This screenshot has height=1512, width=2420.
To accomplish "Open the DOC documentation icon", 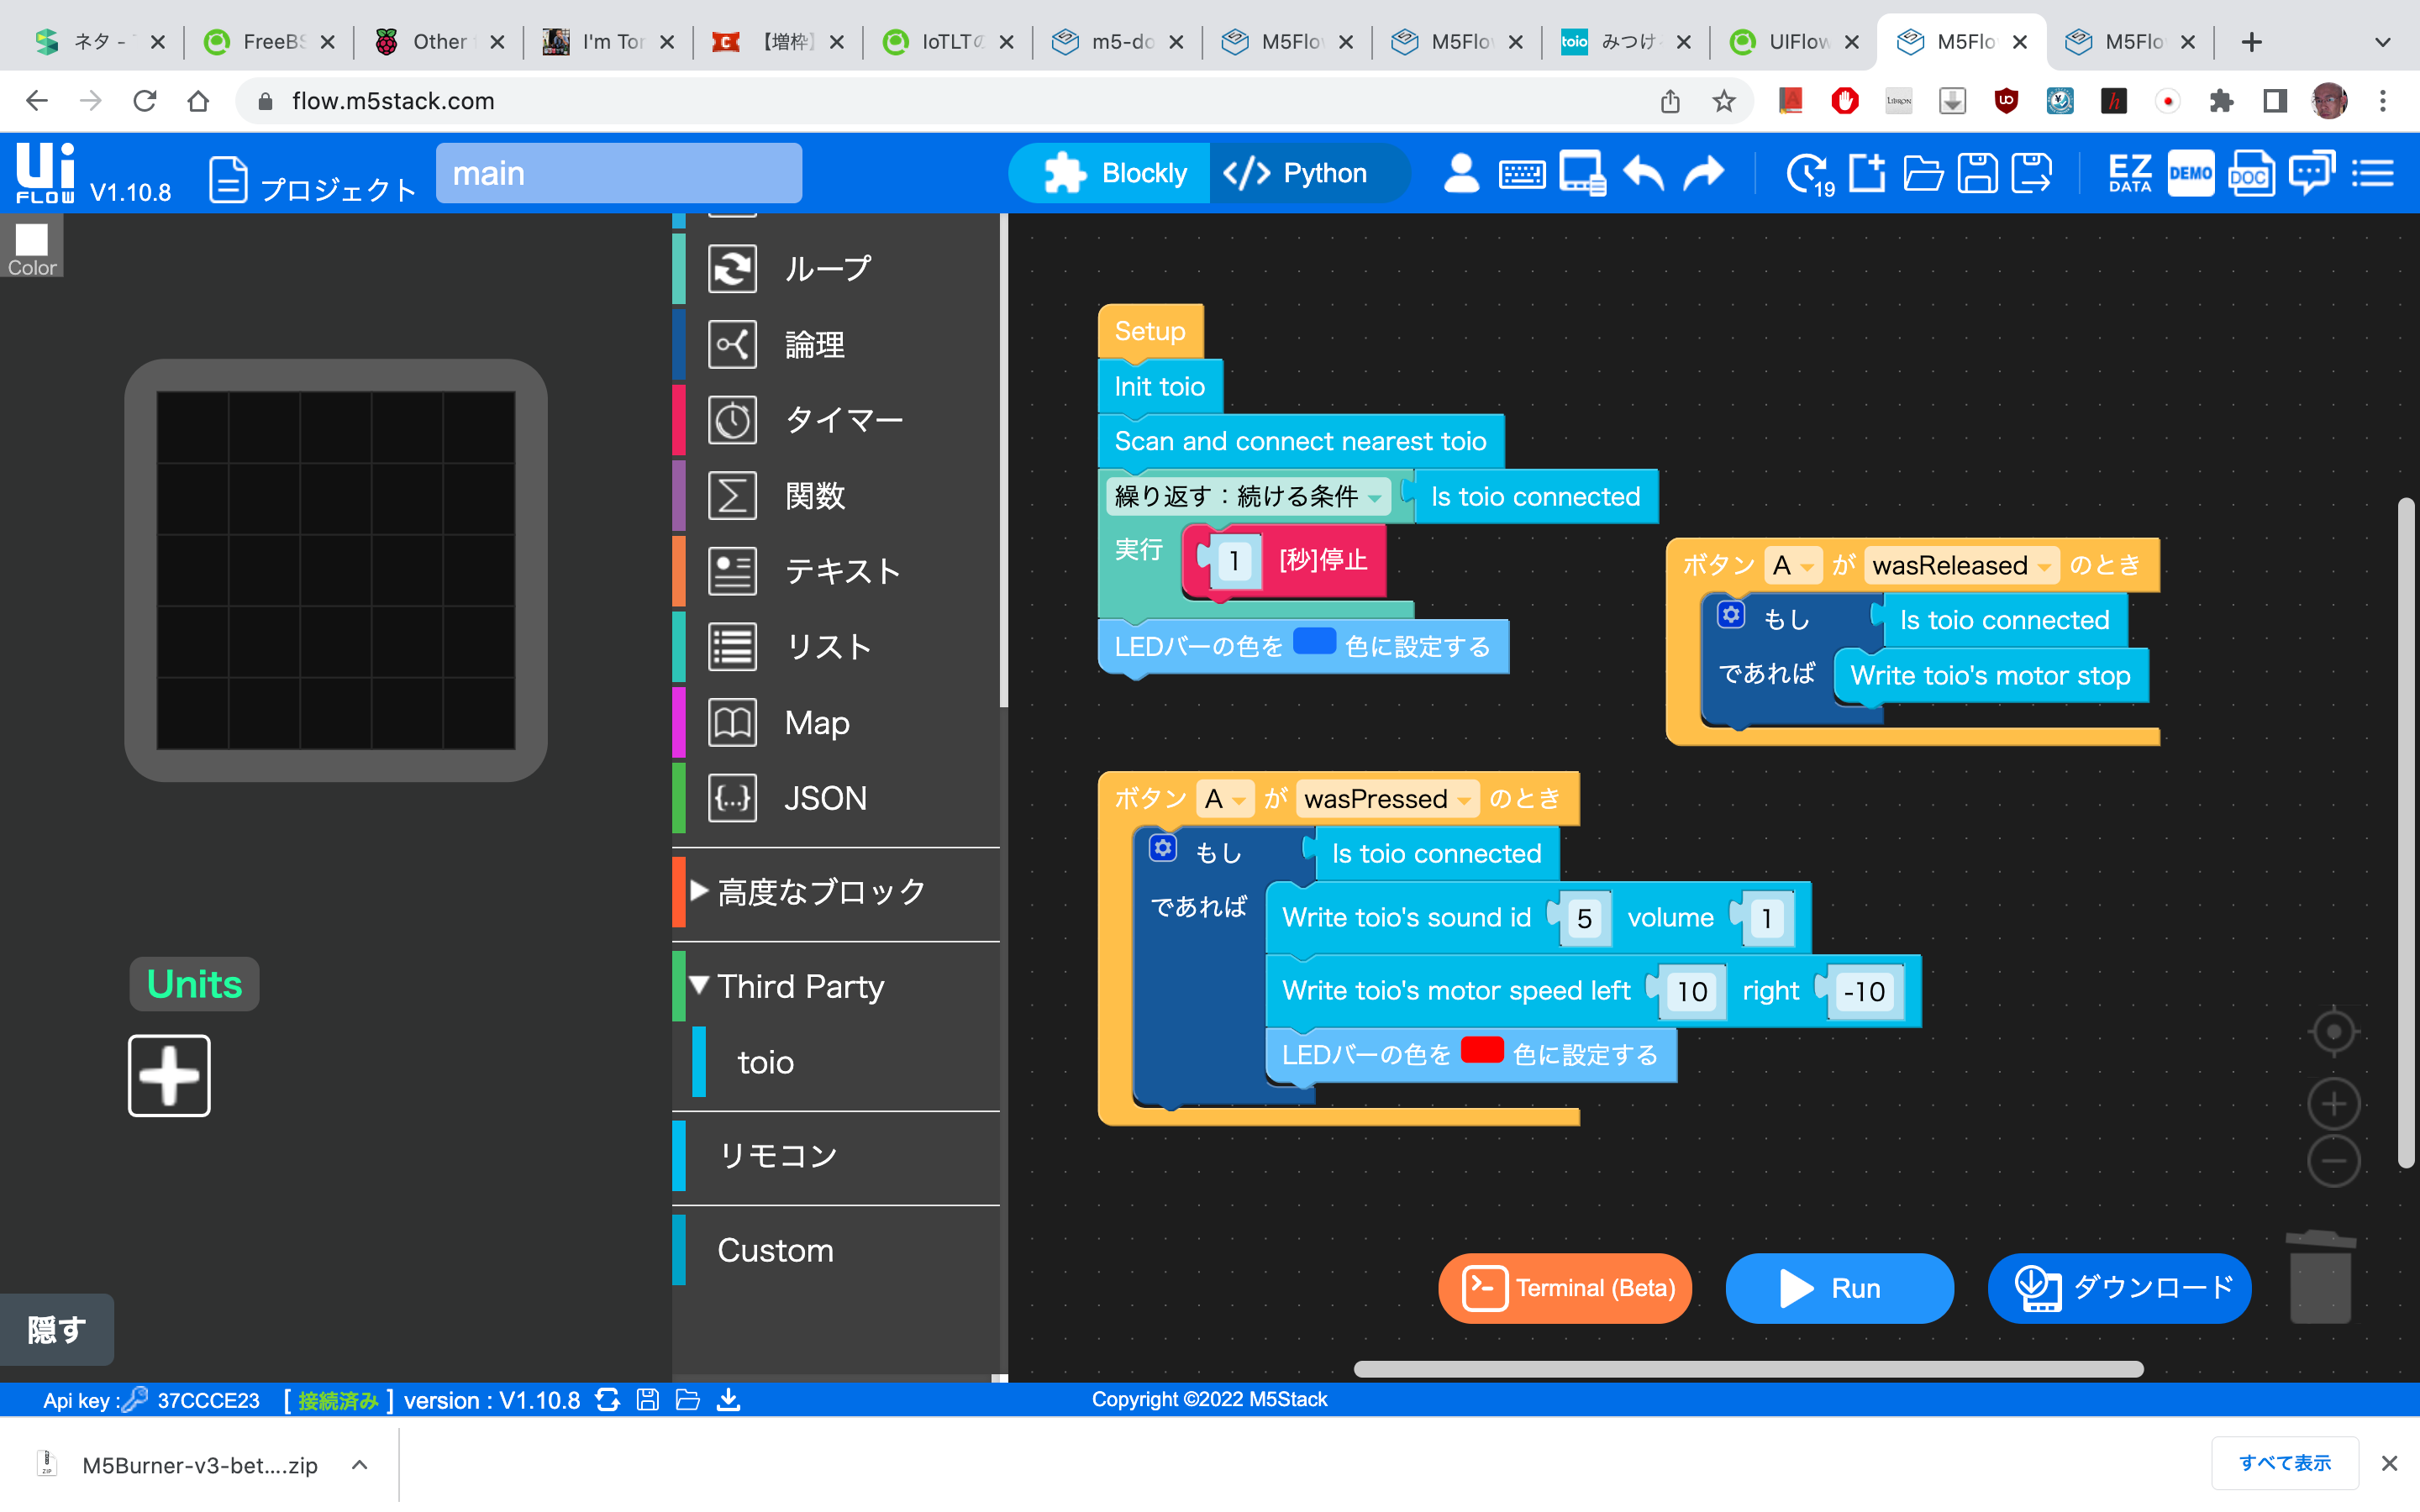I will pos(2250,173).
